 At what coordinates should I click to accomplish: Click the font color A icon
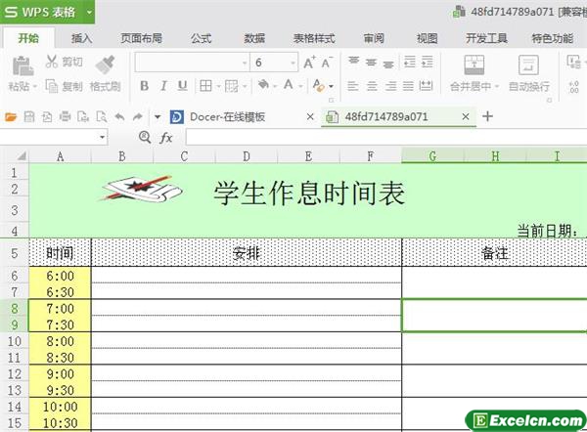click(x=289, y=85)
